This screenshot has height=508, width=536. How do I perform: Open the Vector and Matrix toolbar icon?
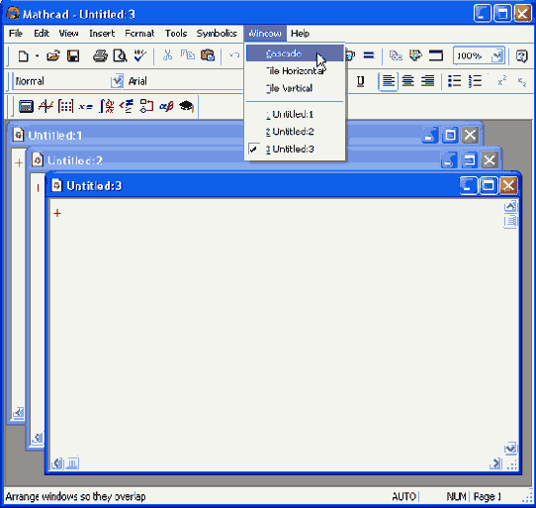[x=65, y=107]
